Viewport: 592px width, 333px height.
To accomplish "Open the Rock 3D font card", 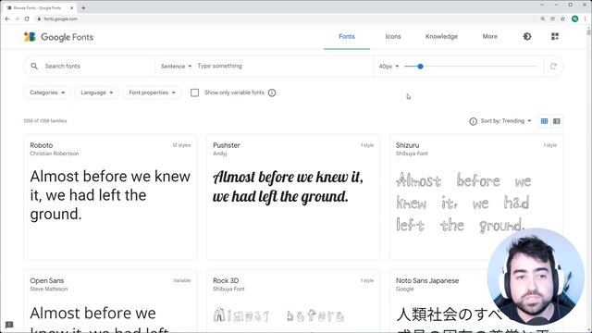I will pyautogui.click(x=293, y=302).
